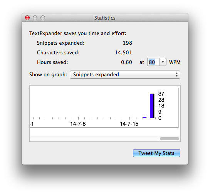Click the zoom button in title bar
210x195 pixels.
(43, 18)
